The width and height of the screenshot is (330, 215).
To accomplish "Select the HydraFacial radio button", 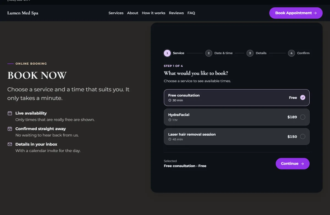I will pos(303,117).
